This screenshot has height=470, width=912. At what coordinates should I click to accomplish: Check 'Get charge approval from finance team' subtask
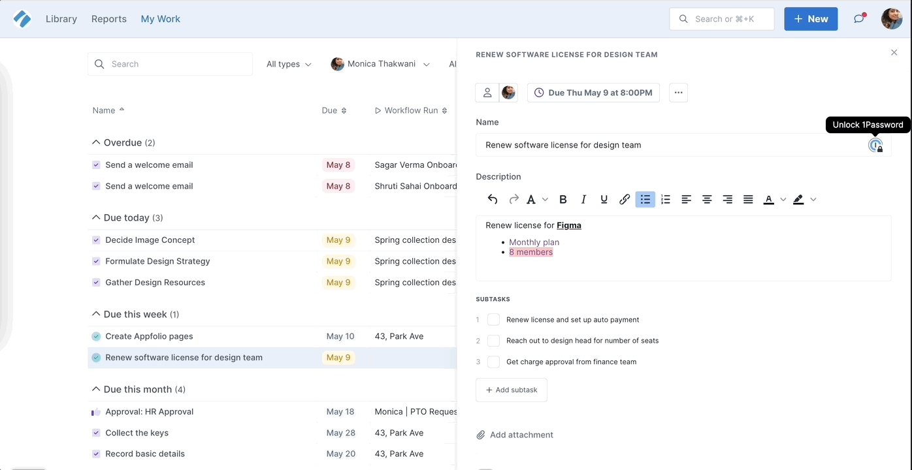[494, 362]
